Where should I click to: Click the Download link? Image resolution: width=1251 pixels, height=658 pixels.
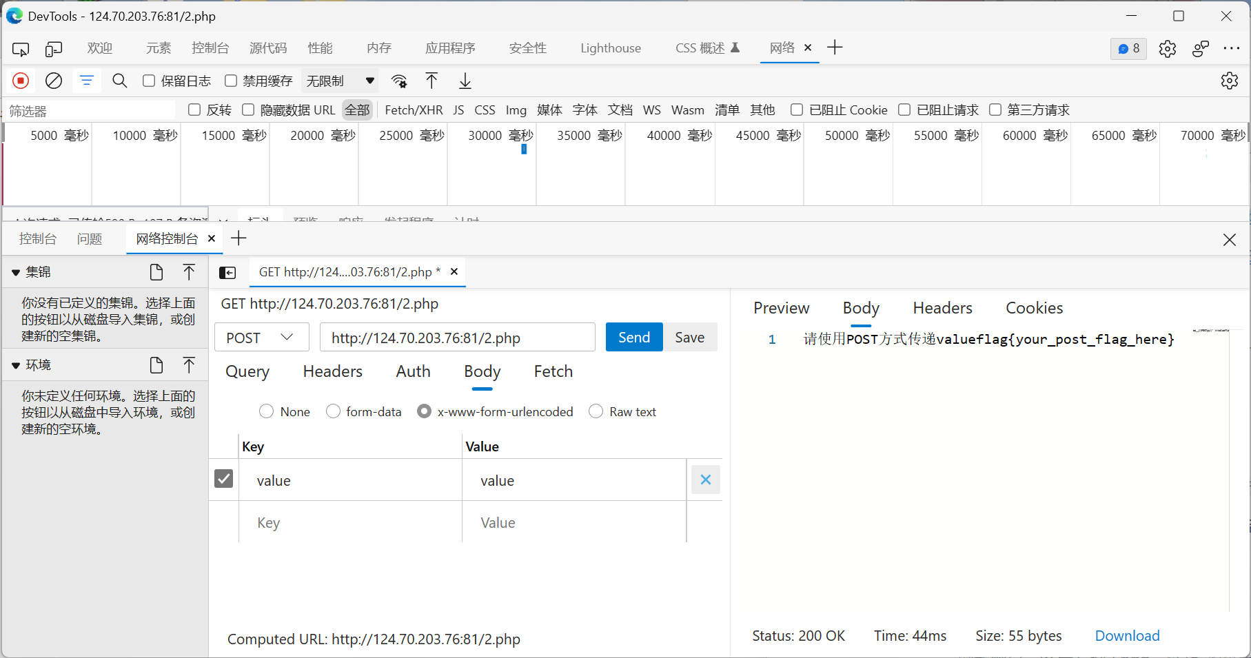[1127, 636]
